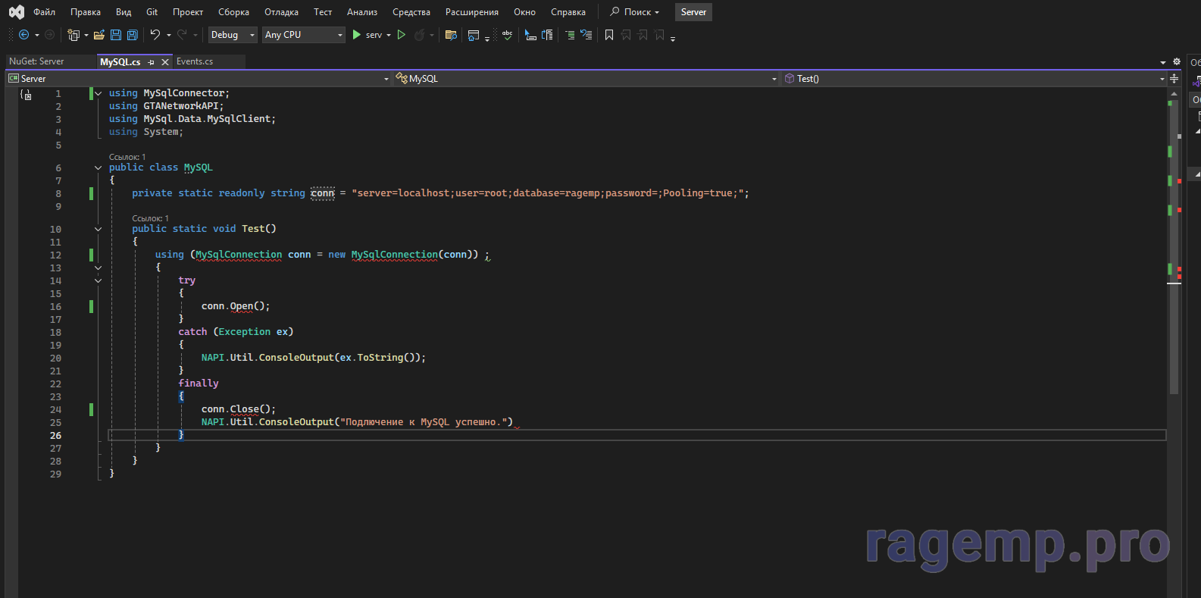
Task: Toggle the bookmark icon in toolbar
Action: [609, 35]
